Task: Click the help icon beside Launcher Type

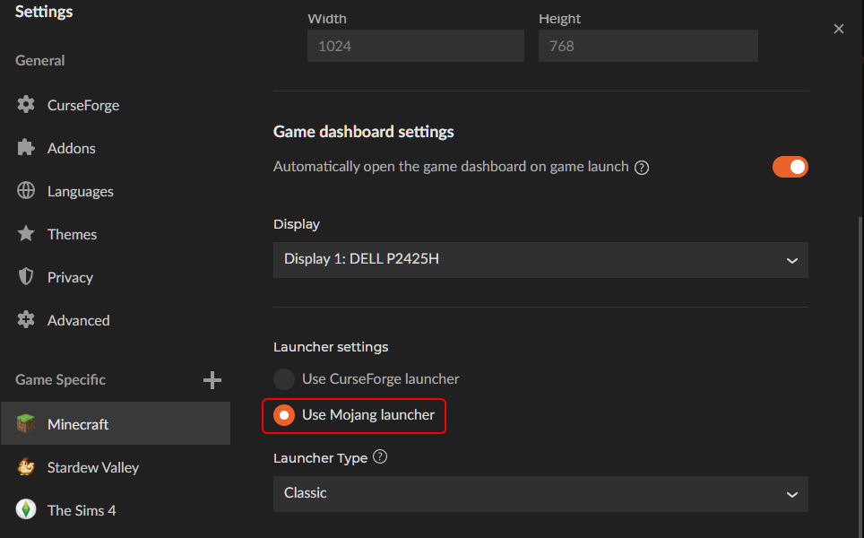Action: pos(380,456)
